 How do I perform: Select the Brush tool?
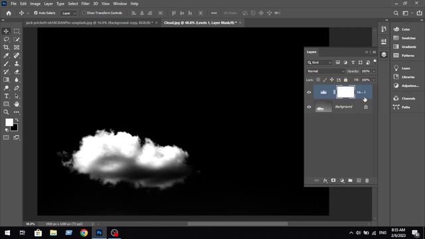tap(6, 64)
